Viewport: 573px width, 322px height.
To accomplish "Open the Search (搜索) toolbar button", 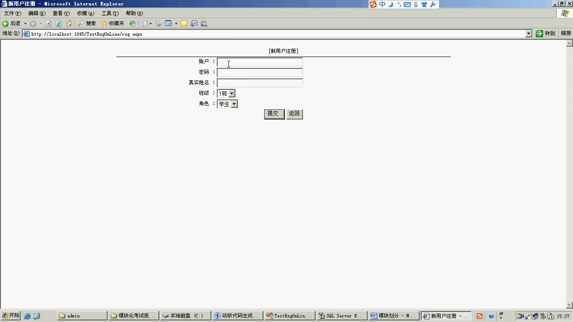I will click(87, 24).
